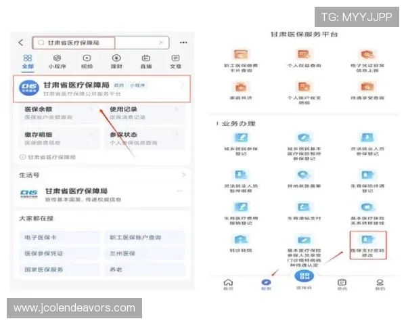406x325 pixels.
Task: Open 医保支付密码修改 service
Action: tap(368, 245)
